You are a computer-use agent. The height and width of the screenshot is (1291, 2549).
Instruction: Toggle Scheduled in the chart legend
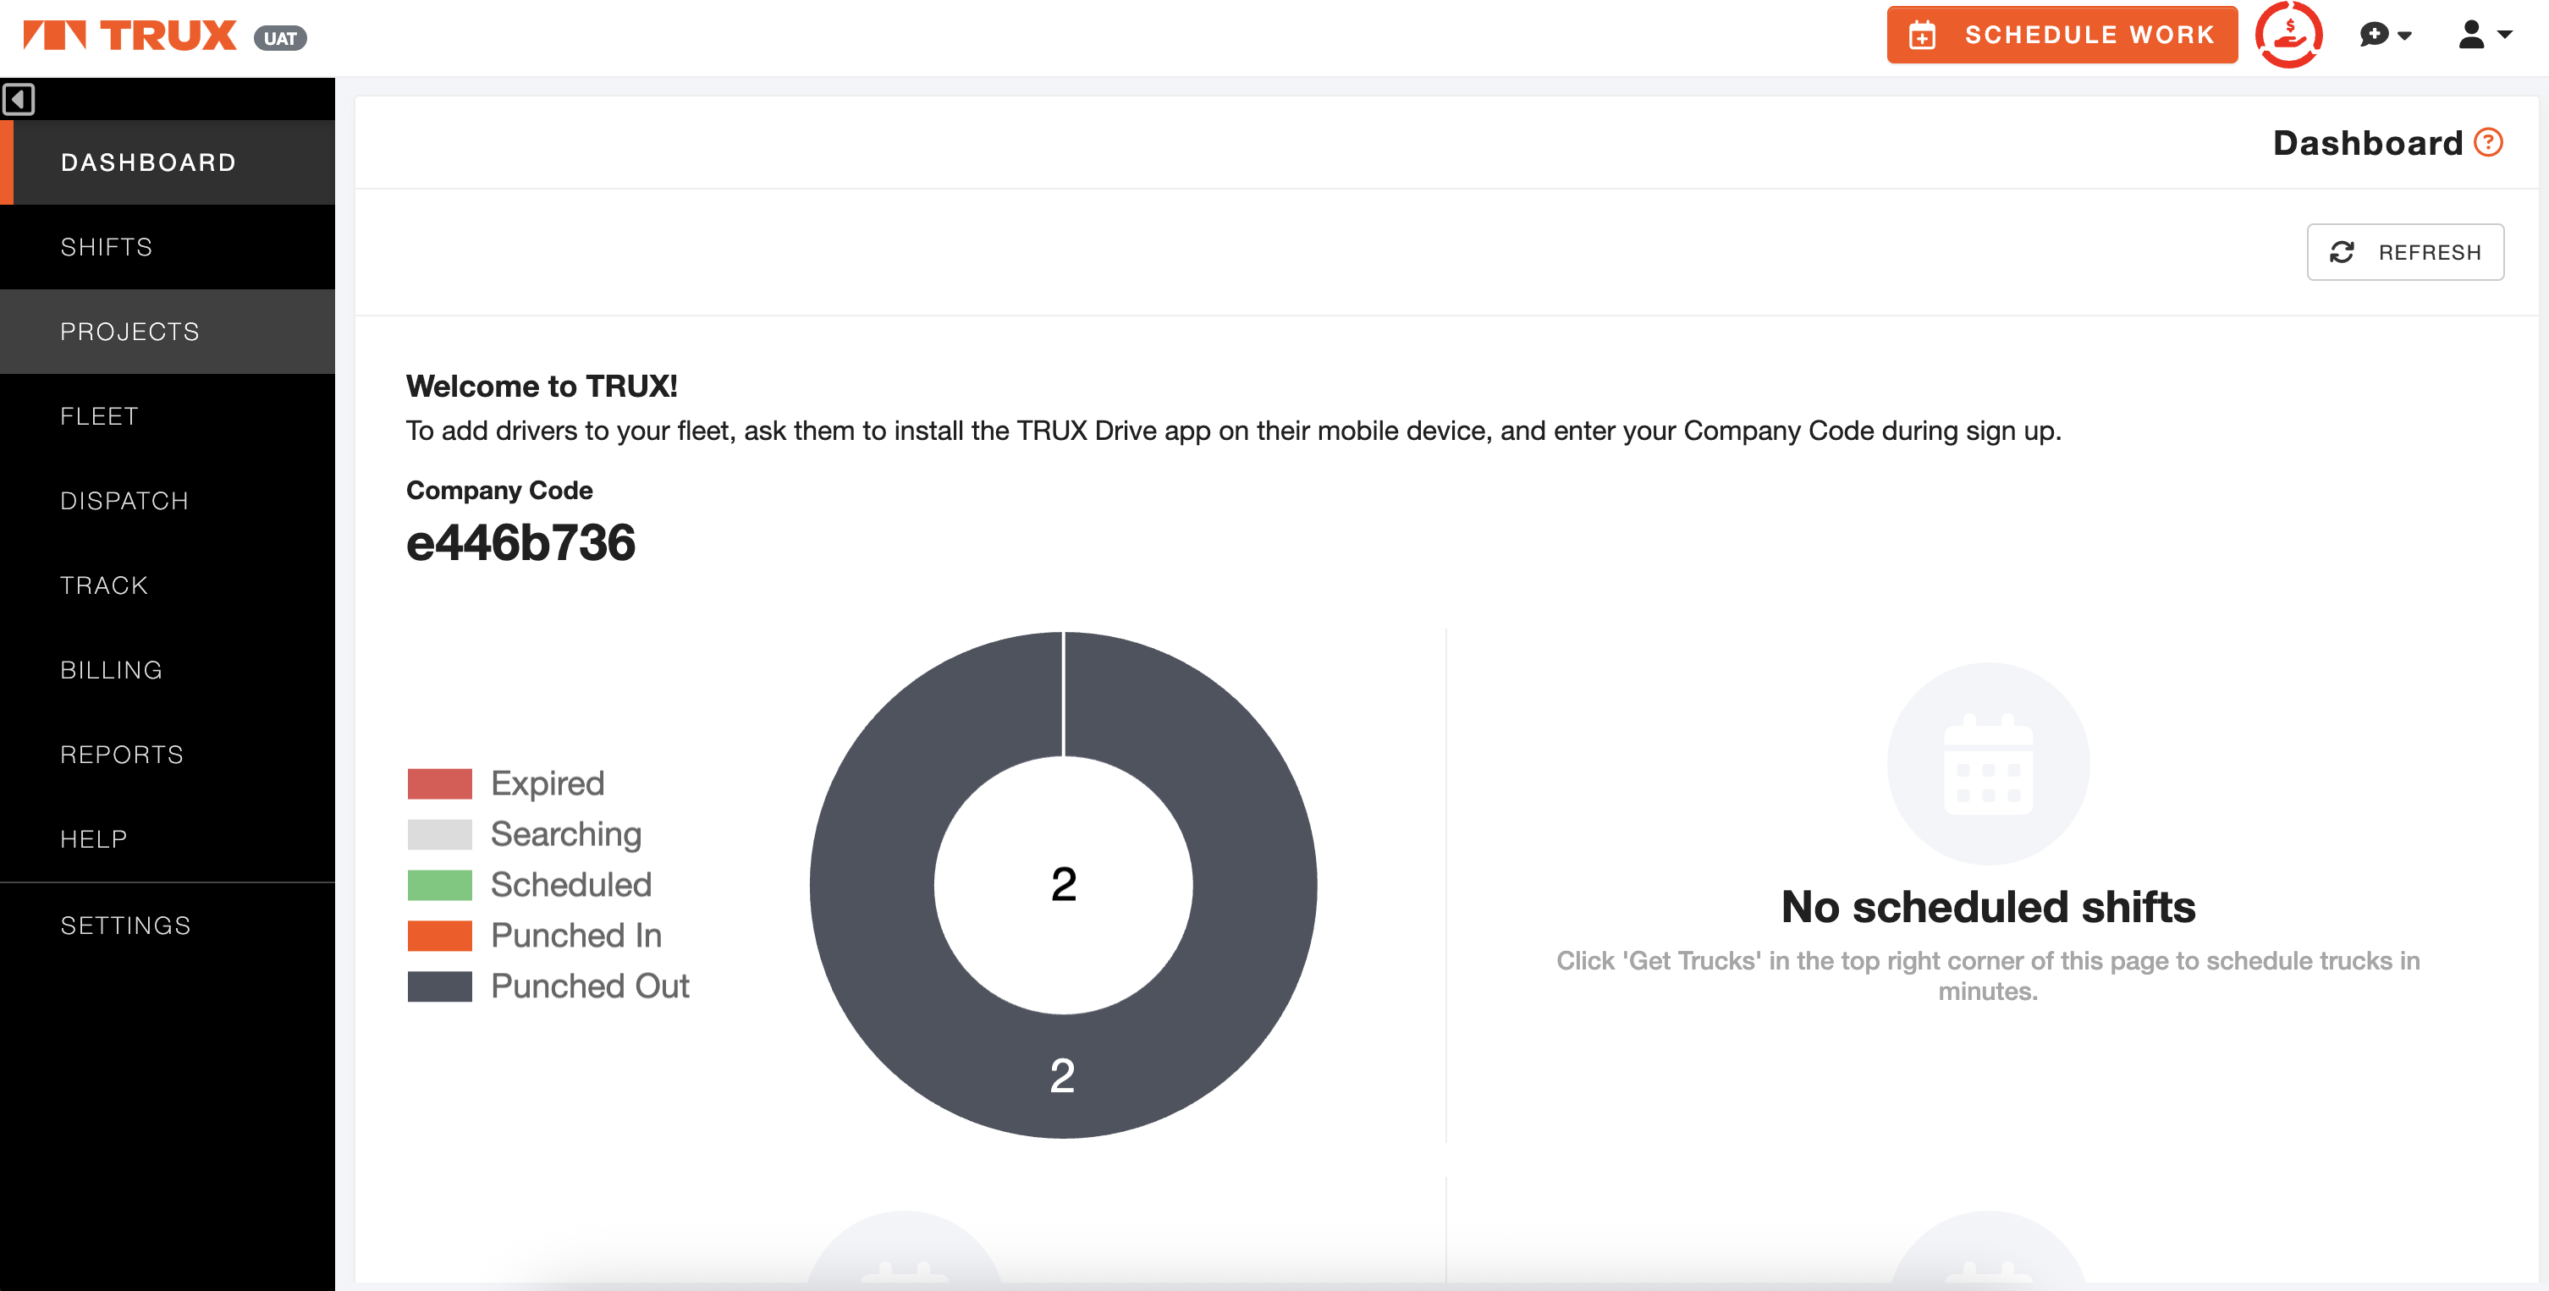pyautogui.click(x=570, y=884)
